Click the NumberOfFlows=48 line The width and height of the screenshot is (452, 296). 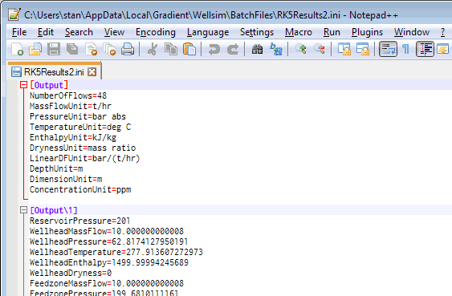(68, 95)
